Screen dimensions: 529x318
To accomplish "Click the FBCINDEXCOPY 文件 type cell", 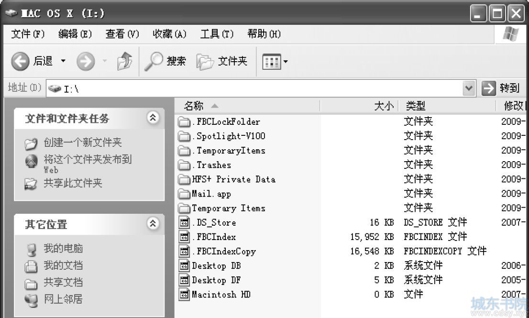I will tap(445, 251).
